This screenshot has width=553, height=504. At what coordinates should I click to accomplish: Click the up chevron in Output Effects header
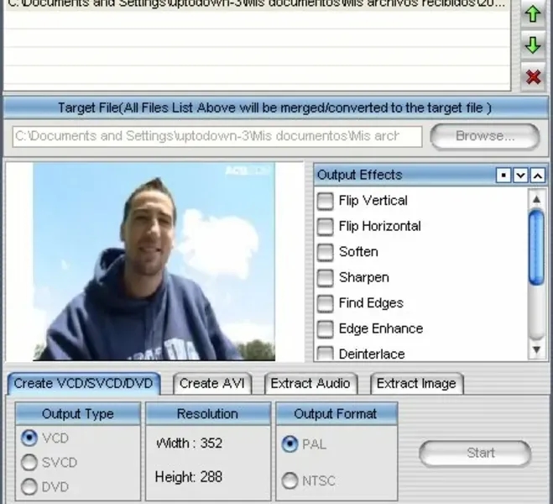[538, 175]
